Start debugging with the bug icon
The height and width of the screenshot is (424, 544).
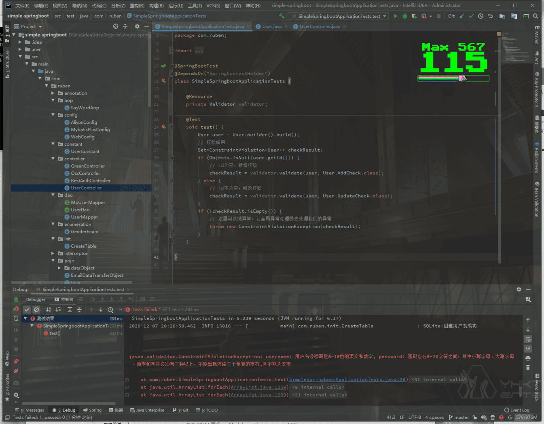tap(404, 16)
